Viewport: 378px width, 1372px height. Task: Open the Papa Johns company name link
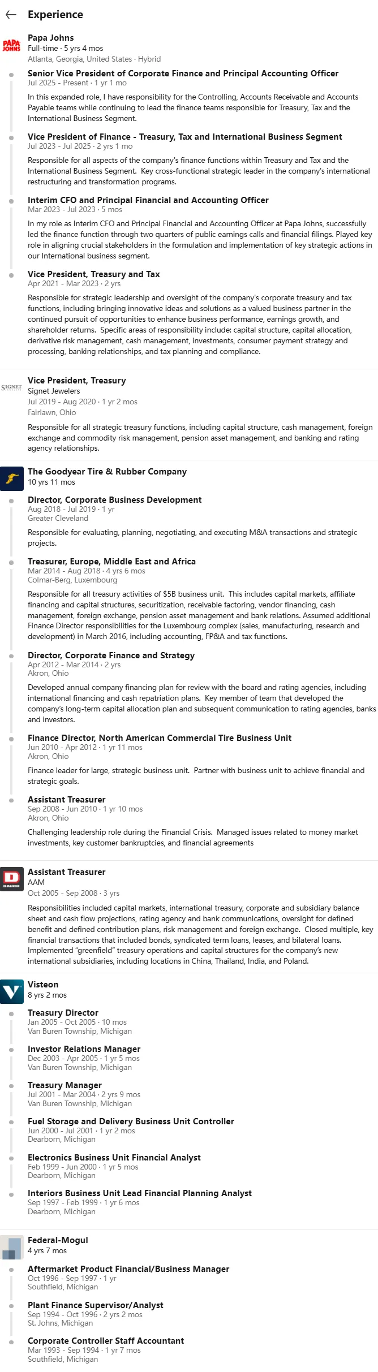tap(51, 38)
